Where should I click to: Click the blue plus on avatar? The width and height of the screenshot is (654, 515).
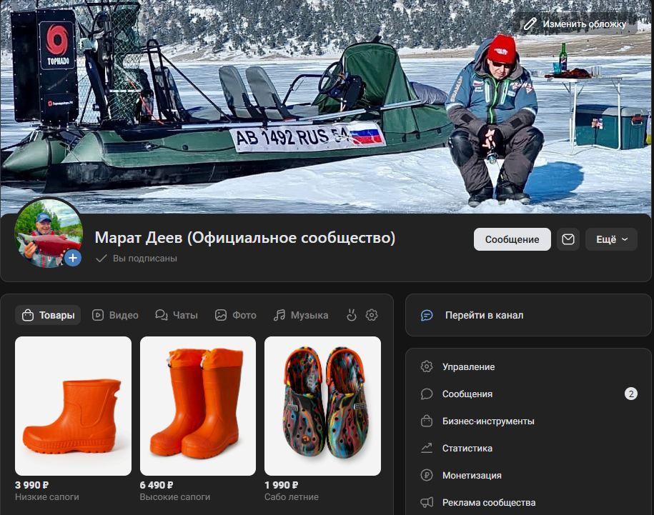(x=73, y=258)
